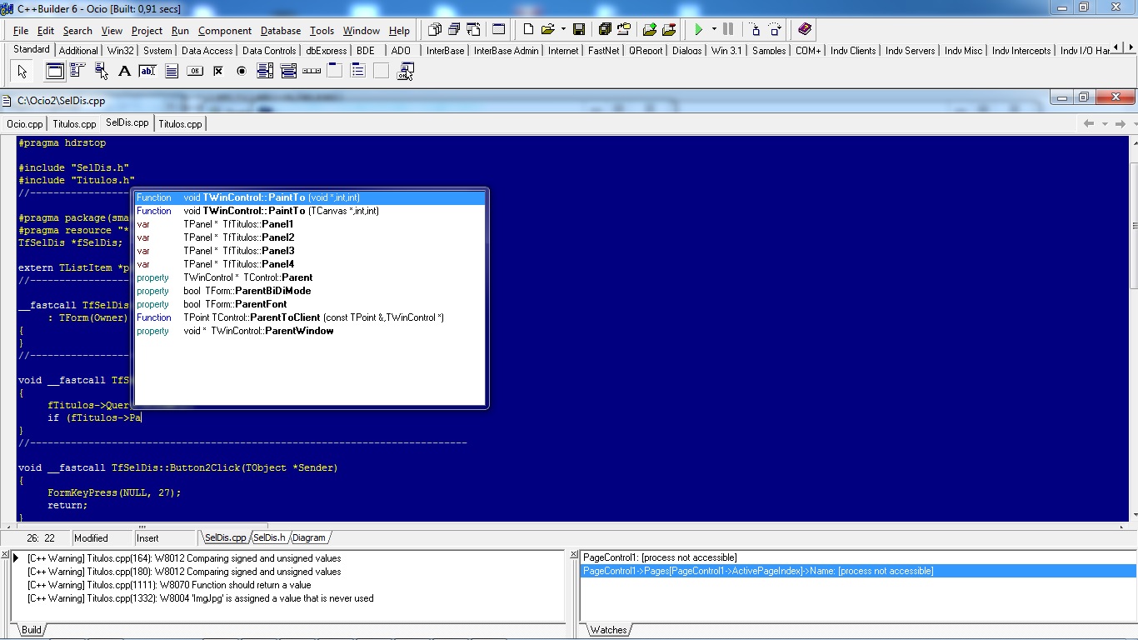Select the MainMenu component icon
The height and width of the screenshot is (640, 1138).
[x=77, y=72]
